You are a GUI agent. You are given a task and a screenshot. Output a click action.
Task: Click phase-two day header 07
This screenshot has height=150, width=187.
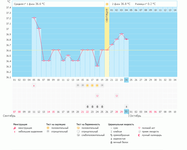click(141, 10)
